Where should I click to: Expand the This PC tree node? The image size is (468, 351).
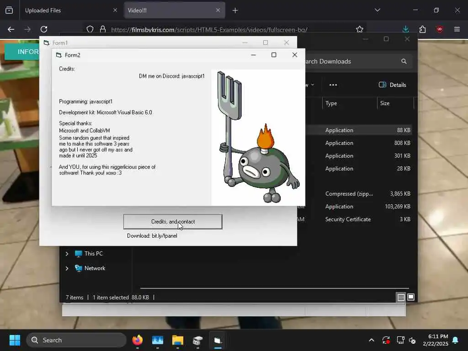[67, 254]
